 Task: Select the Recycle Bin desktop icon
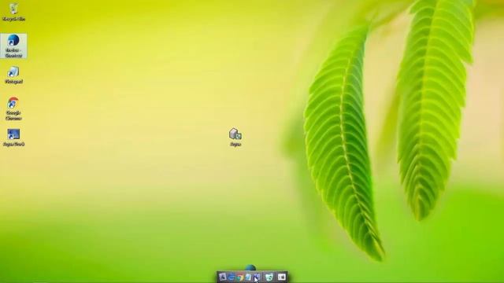click(13, 13)
